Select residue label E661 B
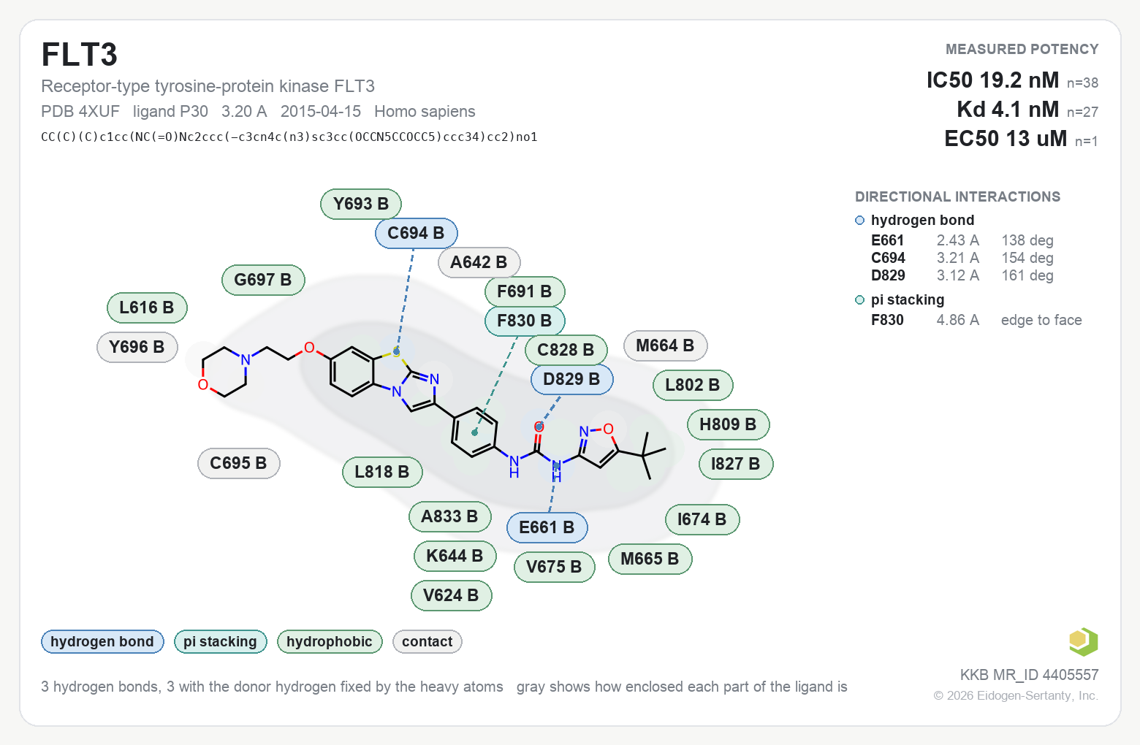This screenshot has width=1140, height=745. [x=547, y=527]
